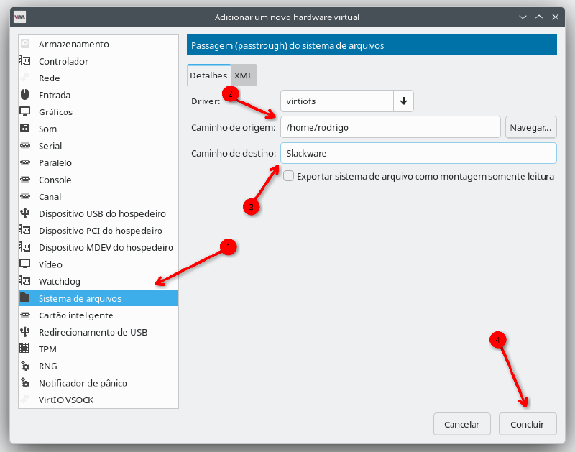The image size is (575, 452).
Task: Click the Sistema de arquivos folder icon
Action: (25, 298)
